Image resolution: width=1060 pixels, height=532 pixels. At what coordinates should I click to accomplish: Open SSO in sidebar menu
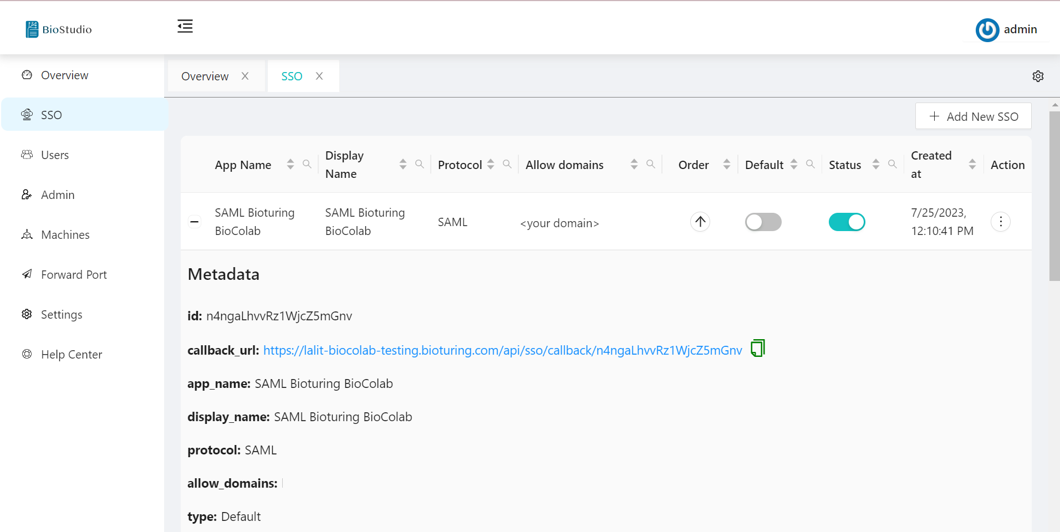point(84,115)
